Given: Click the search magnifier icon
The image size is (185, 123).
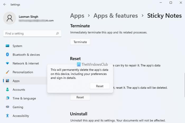Looking at the screenshot, I should click(x=57, y=34).
